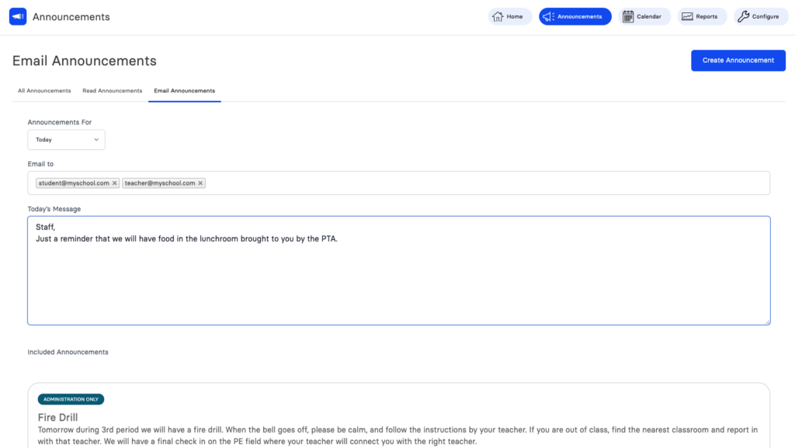The height and width of the screenshot is (448, 795).
Task: Click the ADMINISTRATION ONLY badge
Action: pos(71,399)
